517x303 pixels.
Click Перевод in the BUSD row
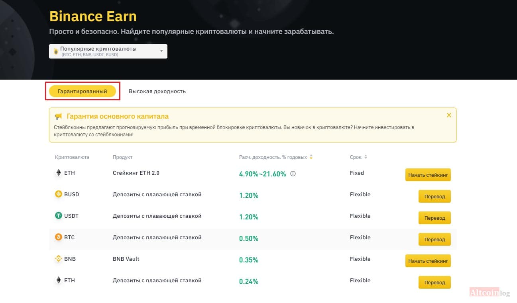[x=434, y=196]
